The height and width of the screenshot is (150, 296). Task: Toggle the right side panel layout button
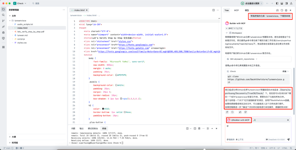[x=286, y=4]
